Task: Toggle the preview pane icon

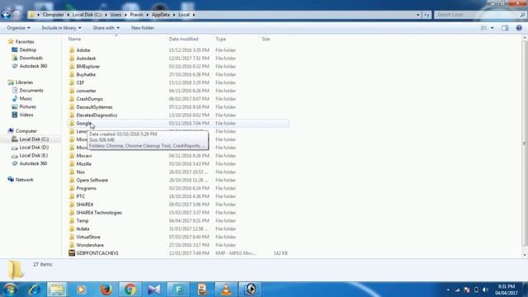Action: [x=505, y=28]
